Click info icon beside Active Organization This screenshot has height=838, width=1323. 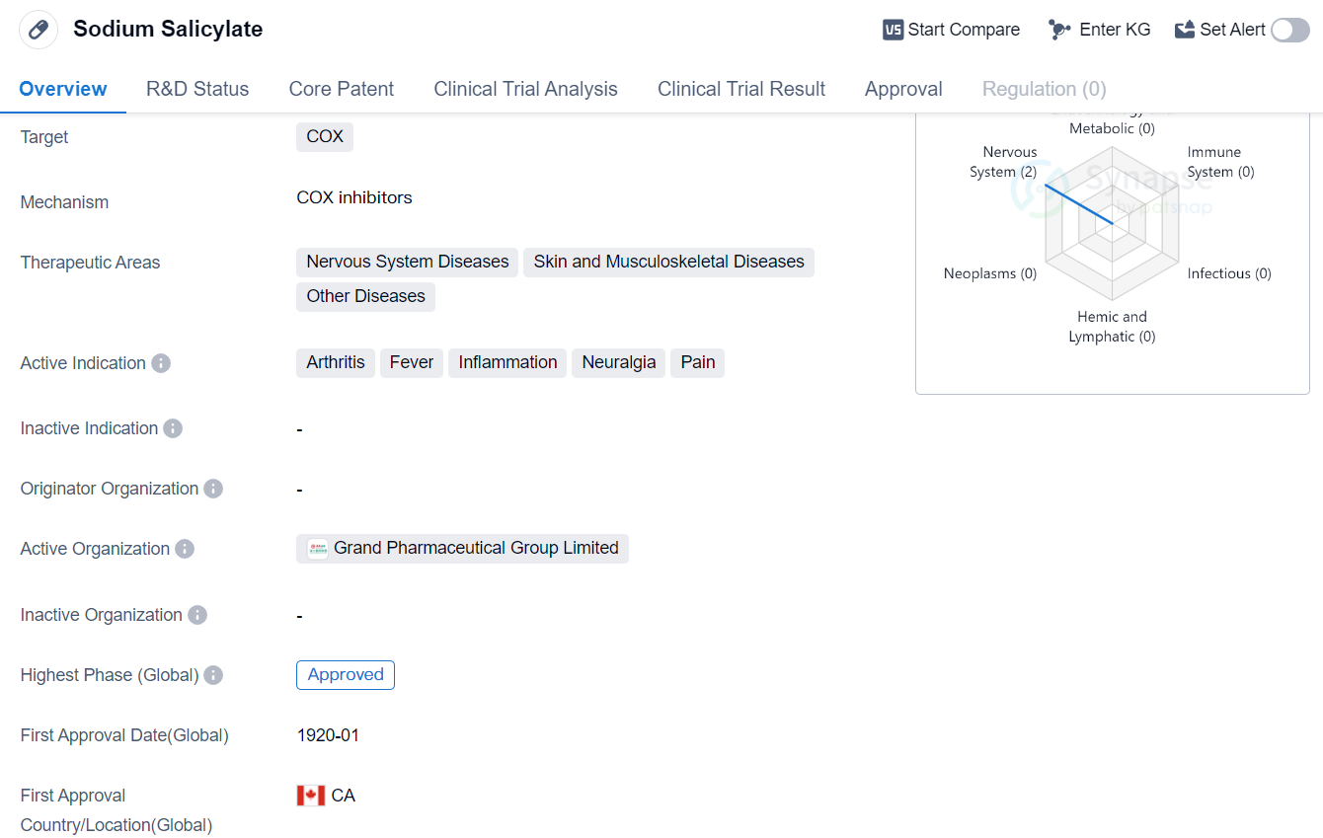pos(185,549)
